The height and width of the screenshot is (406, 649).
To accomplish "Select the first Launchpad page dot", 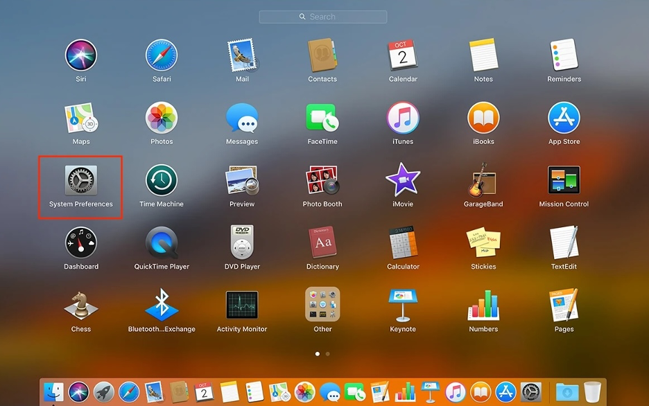I will tap(318, 354).
